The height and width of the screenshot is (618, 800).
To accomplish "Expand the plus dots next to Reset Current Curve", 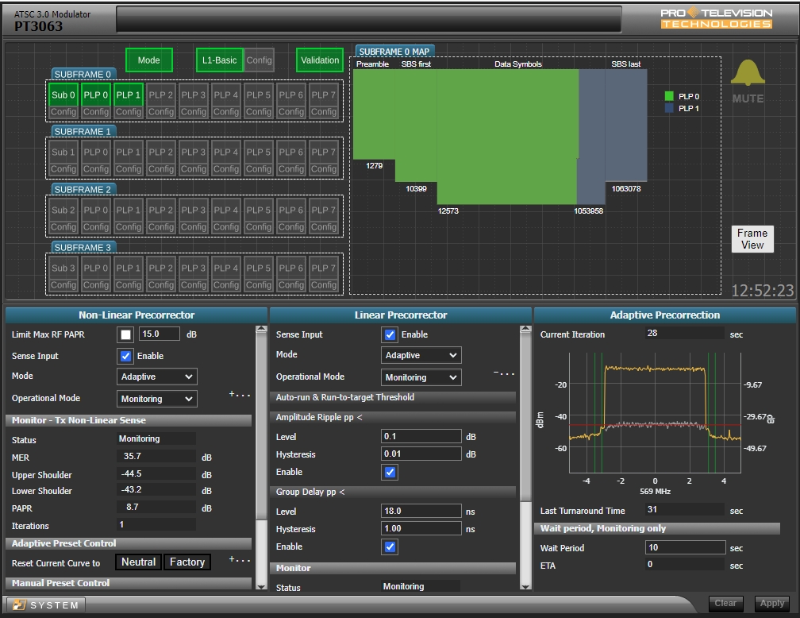I will click(240, 560).
